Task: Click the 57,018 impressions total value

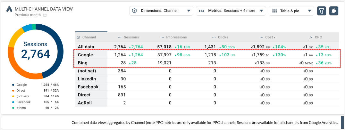Action: click(x=164, y=47)
